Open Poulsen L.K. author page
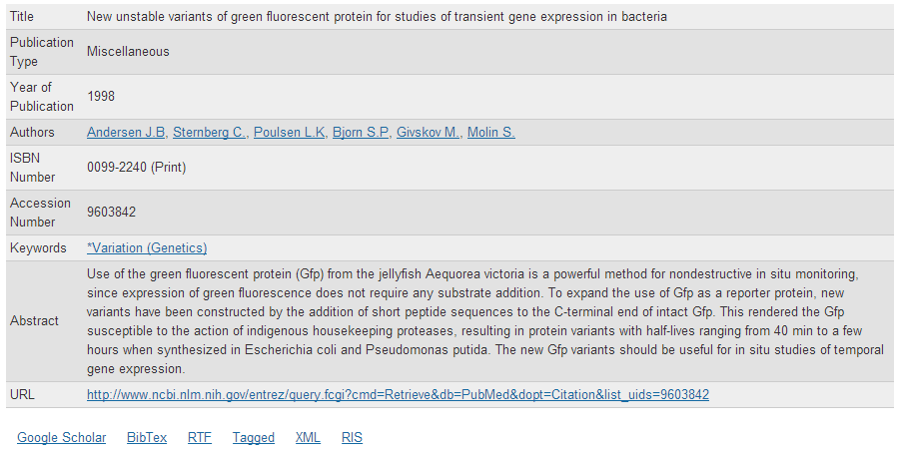The height and width of the screenshot is (454, 897). (290, 133)
